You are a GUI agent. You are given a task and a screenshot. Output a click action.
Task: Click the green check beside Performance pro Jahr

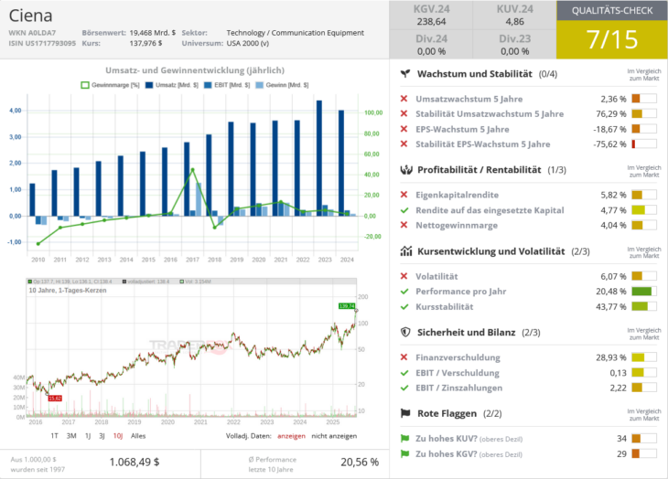404,292
